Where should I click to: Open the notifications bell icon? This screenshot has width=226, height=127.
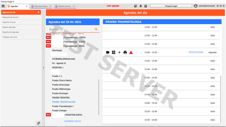pos(141,6)
